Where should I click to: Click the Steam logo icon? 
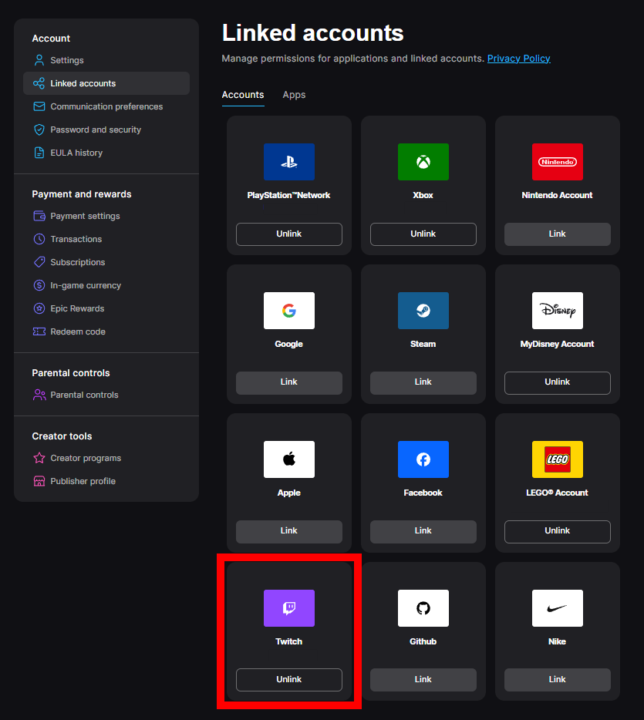coord(423,311)
